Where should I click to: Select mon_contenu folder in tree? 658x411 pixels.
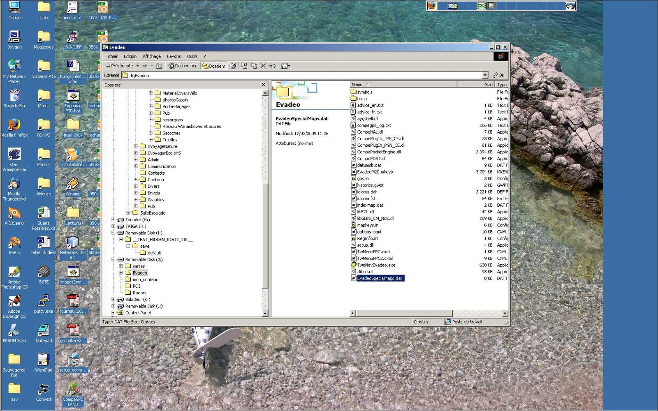click(146, 279)
